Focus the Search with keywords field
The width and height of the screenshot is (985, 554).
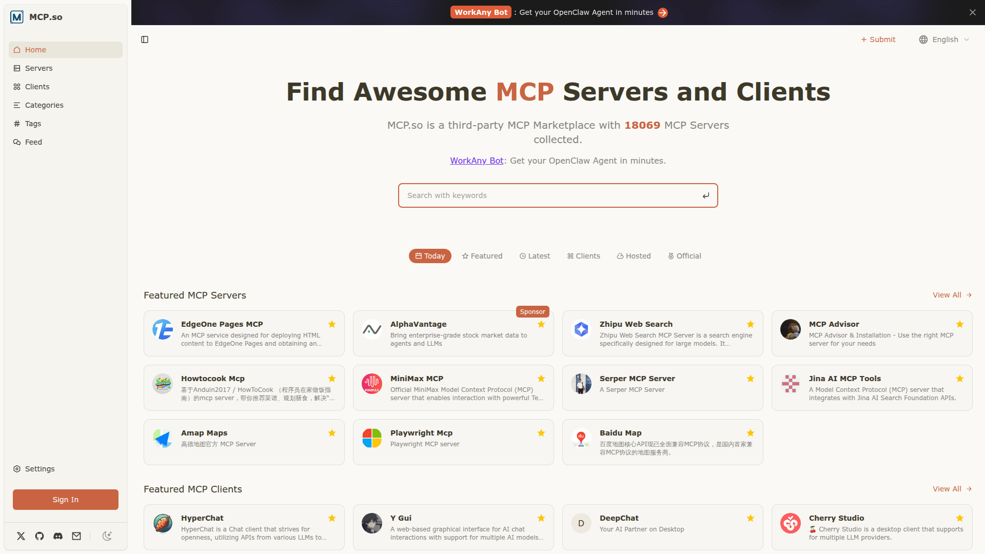[x=549, y=195]
